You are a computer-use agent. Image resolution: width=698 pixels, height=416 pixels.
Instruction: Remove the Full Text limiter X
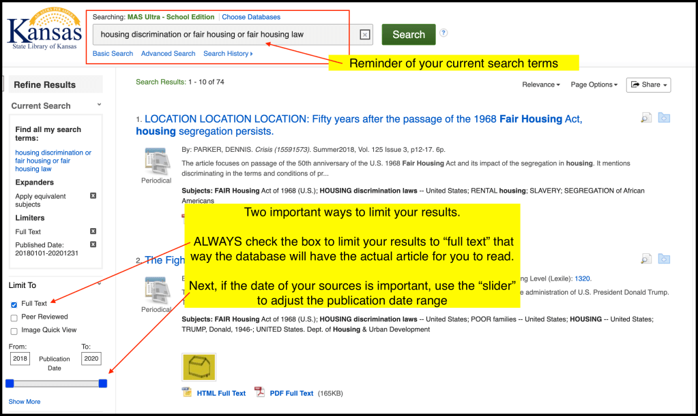93,231
